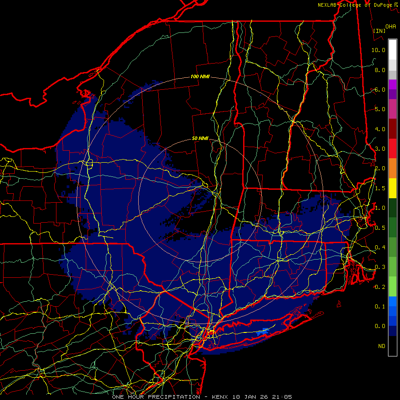Image resolution: width=400 pixels, height=400 pixels.
Task: Click the 1.5 legend value label
Action: (x=380, y=188)
